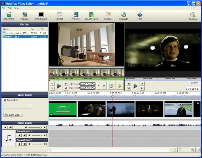The image size is (202, 158).
Task: Toggle mute on the Audio Track
Action: tap(11, 127)
